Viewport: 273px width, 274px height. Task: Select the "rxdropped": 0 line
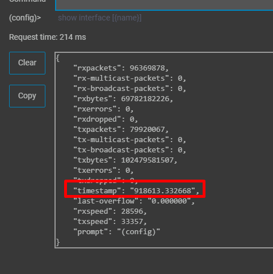click(x=106, y=119)
